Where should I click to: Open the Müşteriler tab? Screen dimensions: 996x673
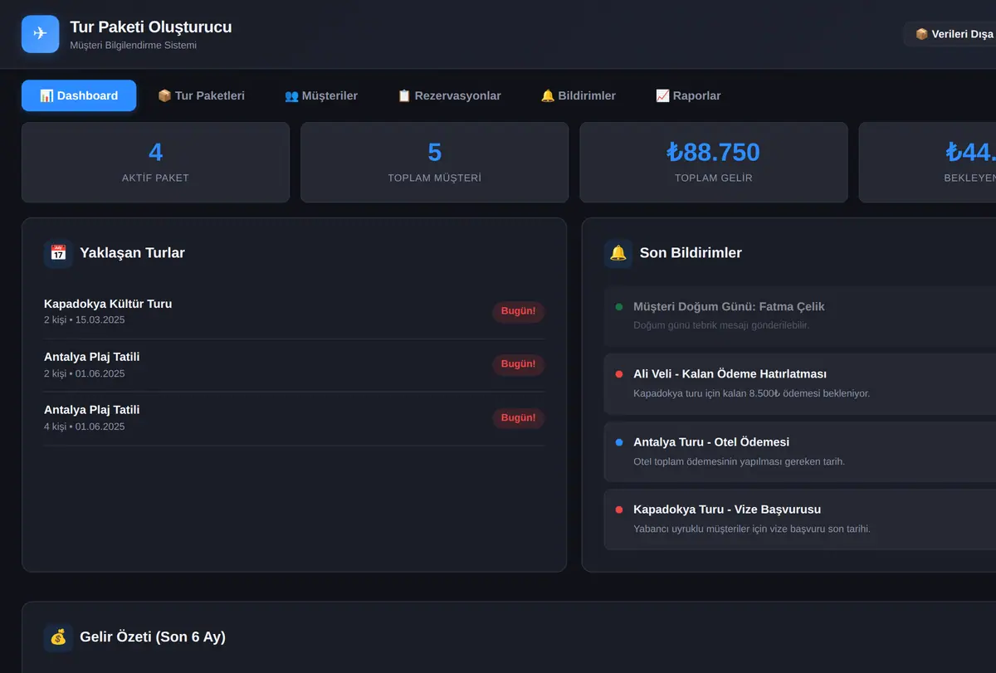[321, 95]
